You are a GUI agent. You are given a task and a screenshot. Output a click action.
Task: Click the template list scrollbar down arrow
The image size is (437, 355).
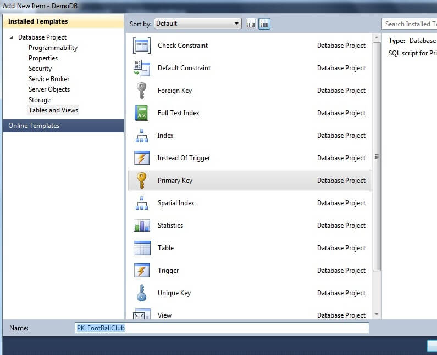pyautogui.click(x=377, y=314)
